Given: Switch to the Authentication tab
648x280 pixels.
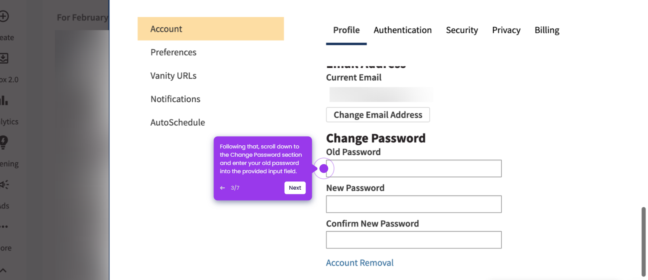Looking at the screenshot, I should [x=403, y=30].
